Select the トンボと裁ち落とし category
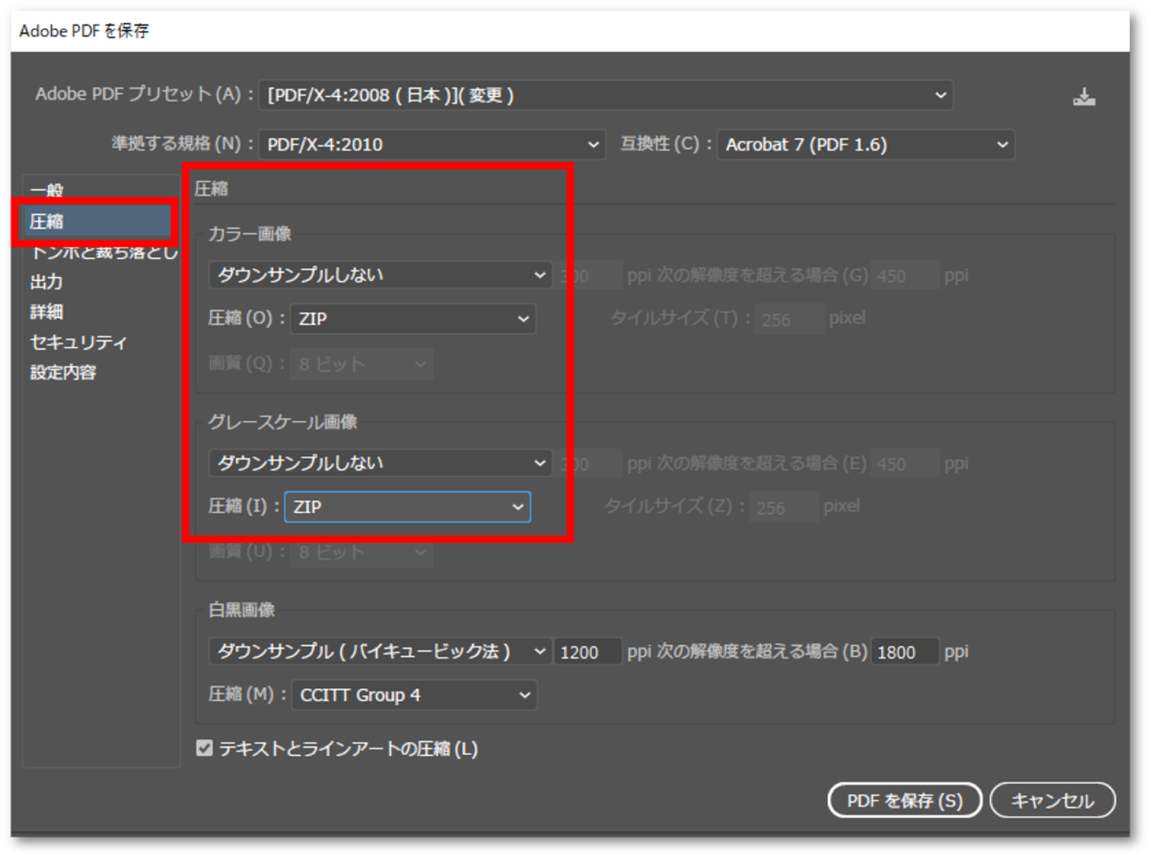 pyautogui.click(x=98, y=252)
